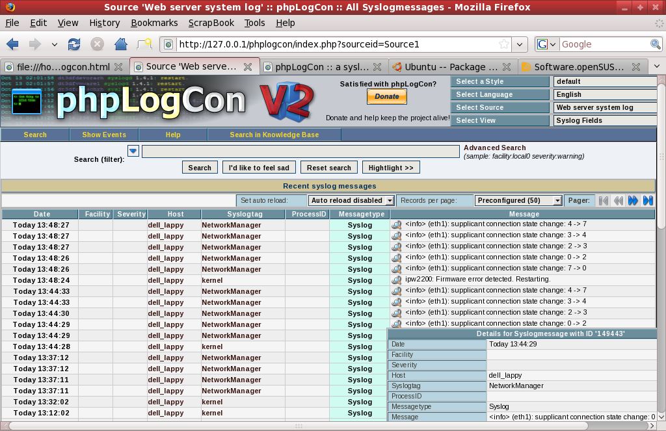This screenshot has width=666, height=431.
Task: Click the detail icon for state change 0 -> 2 at 13:48:26
Action: [x=396, y=257]
